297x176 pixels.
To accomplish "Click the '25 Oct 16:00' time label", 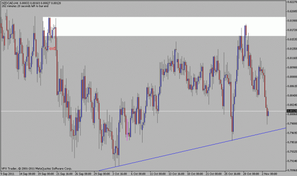I will pyautogui.click(x=232, y=174).
